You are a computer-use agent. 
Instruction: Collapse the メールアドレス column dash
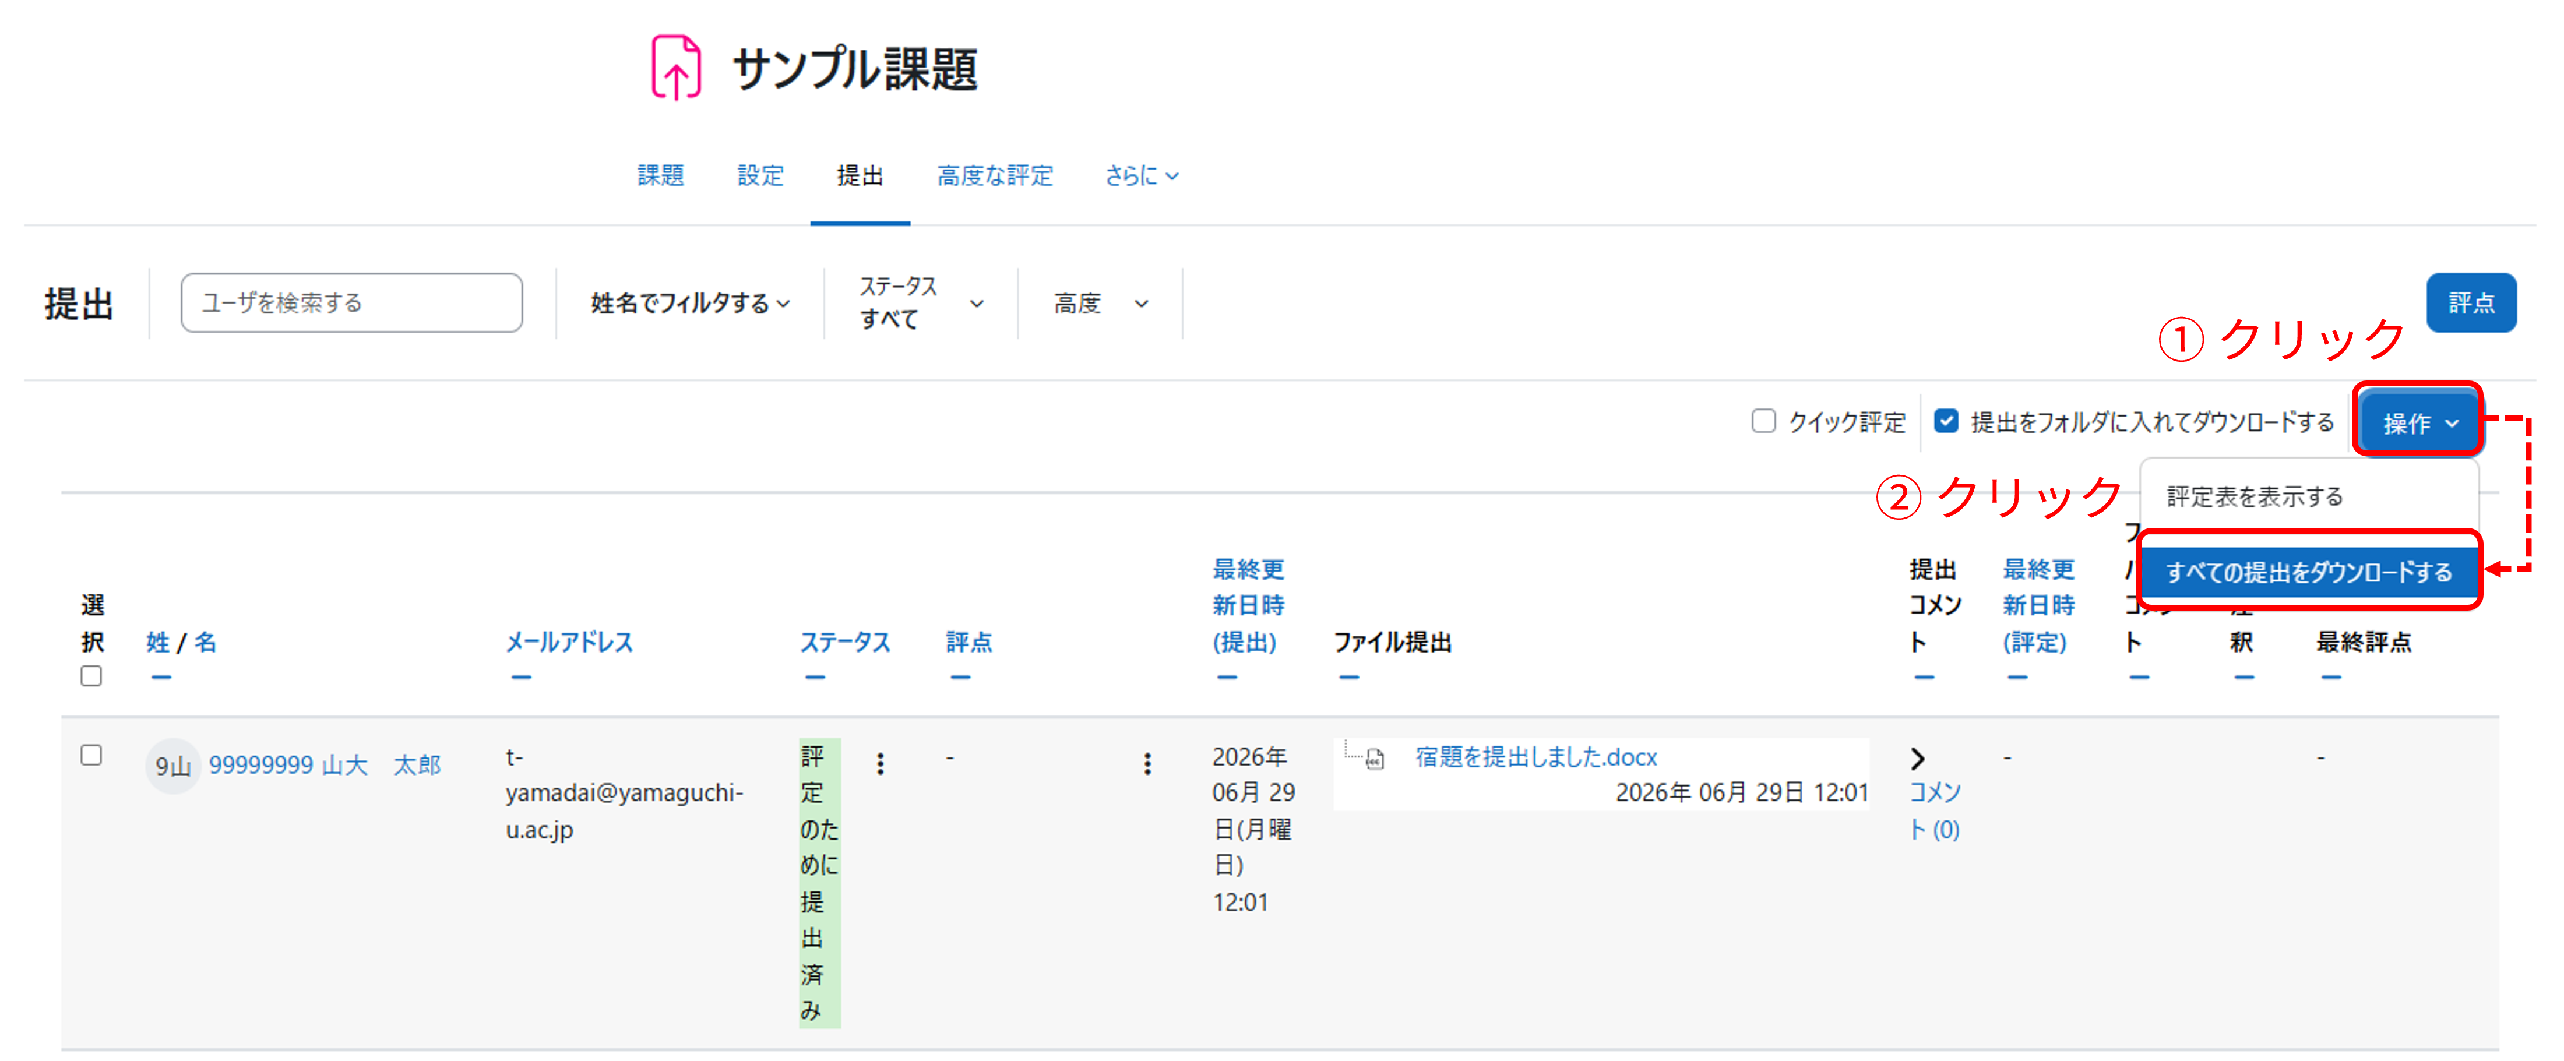[x=520, y=678]
